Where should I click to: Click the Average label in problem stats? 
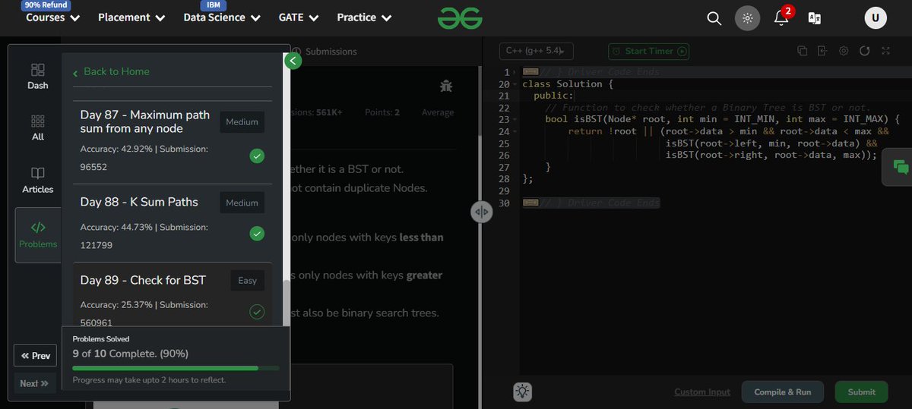(438, 112)
